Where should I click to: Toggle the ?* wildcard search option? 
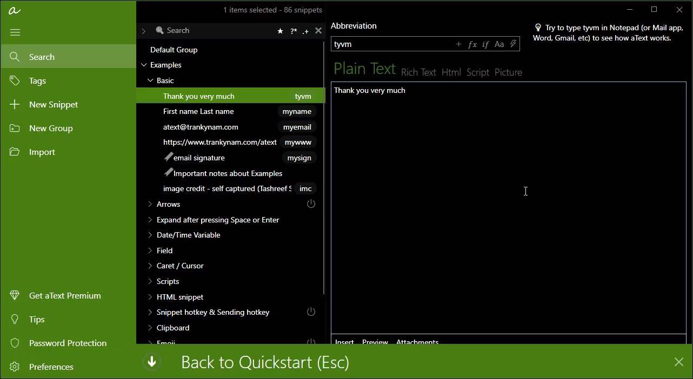[294, 31]
